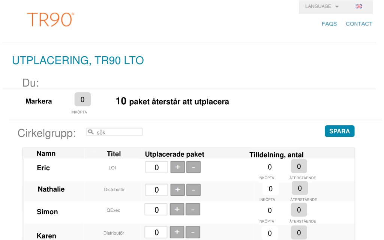Increase Karen's placed packages with plus
Screen dimensions: 384x240
pos(177,232)
